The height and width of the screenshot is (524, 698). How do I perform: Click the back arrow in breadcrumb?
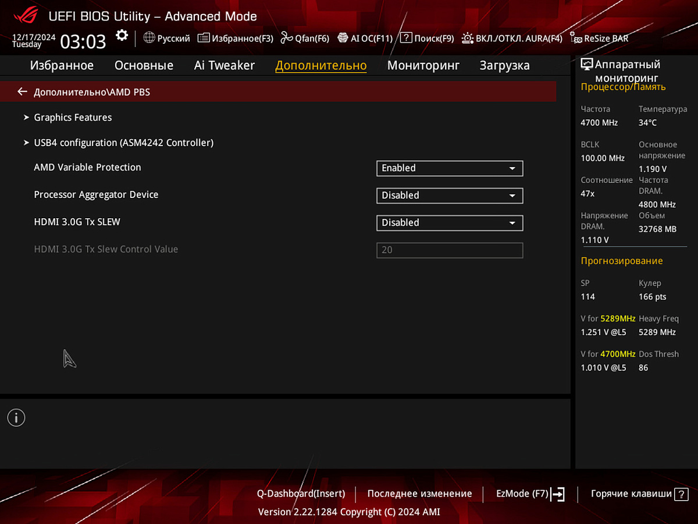22,91
